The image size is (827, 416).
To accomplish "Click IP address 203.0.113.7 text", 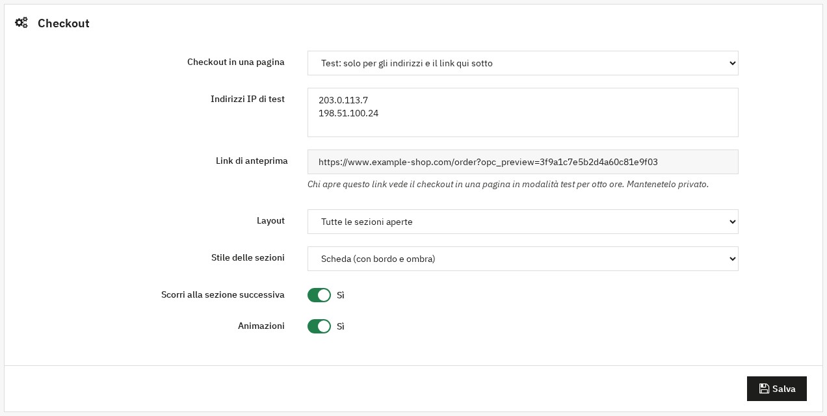I will (x=343, y=100).
